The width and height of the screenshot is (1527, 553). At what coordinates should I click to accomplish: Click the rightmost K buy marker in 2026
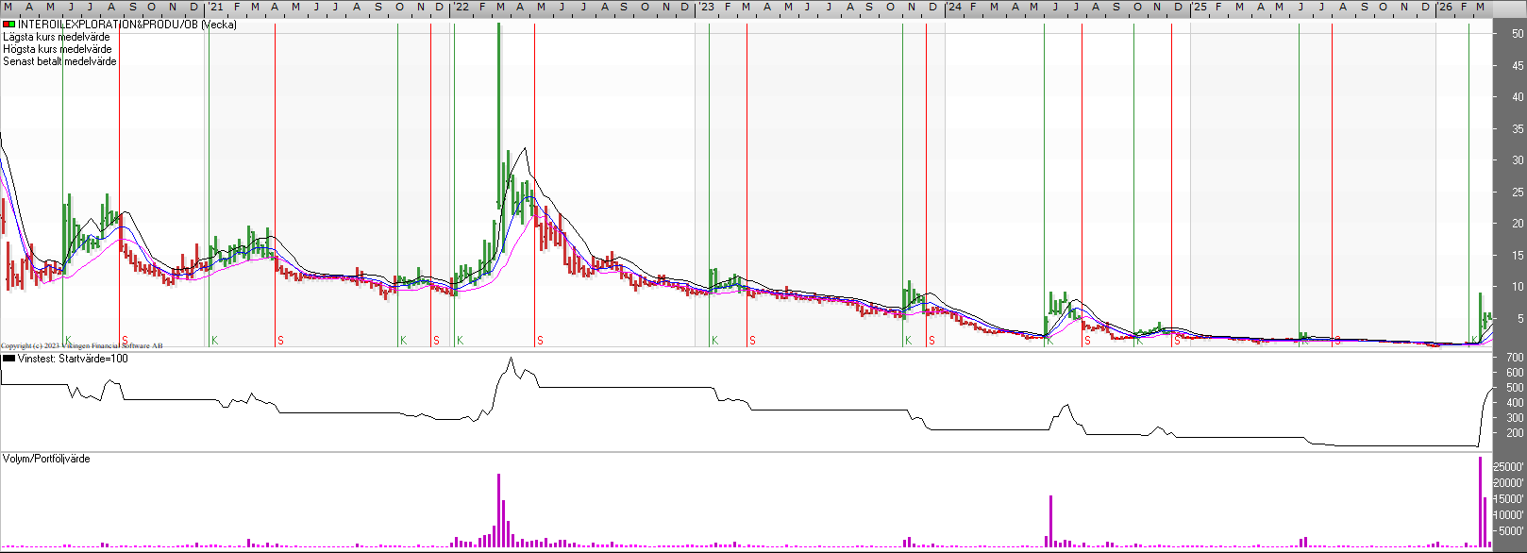(1474, 340)
